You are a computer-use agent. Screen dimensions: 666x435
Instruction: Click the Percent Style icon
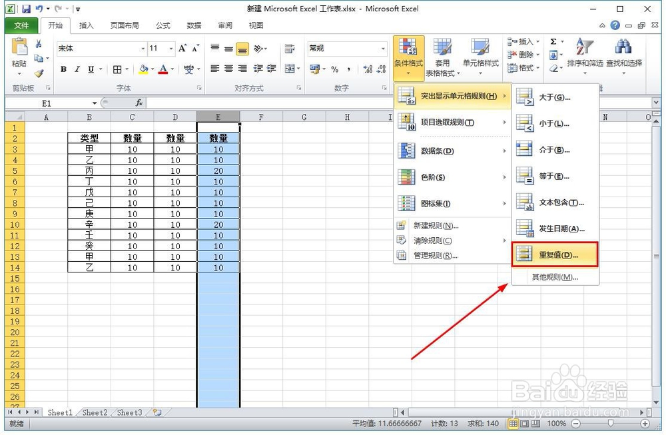pyautogui.click(x=335, y=69)
